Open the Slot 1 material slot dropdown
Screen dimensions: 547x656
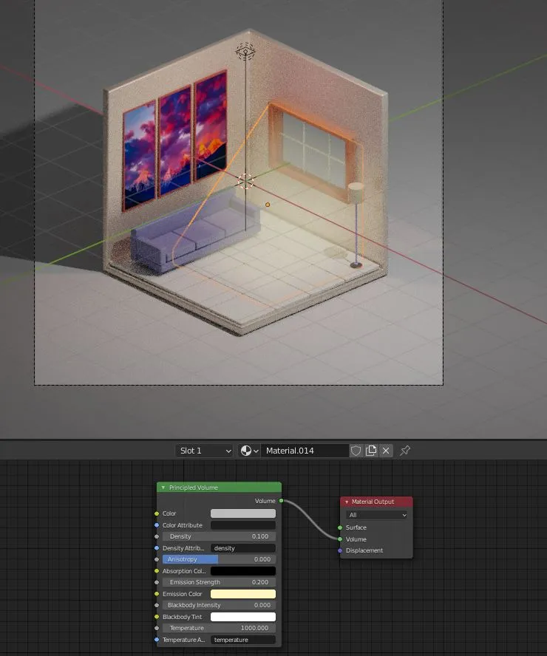coord(204,451)
